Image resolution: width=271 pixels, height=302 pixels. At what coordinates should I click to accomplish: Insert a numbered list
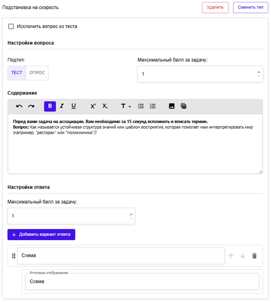tap(152, 106)
